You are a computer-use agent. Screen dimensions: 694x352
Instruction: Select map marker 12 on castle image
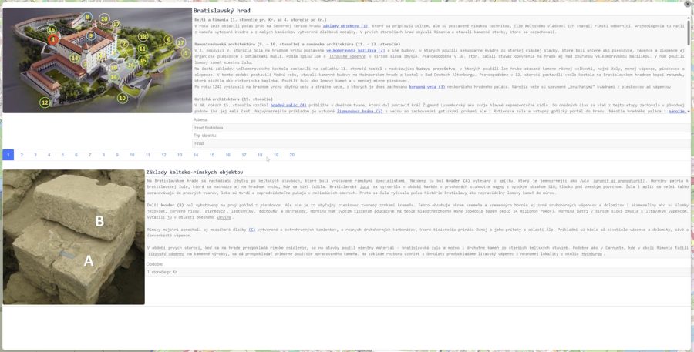tap(45, 102)
